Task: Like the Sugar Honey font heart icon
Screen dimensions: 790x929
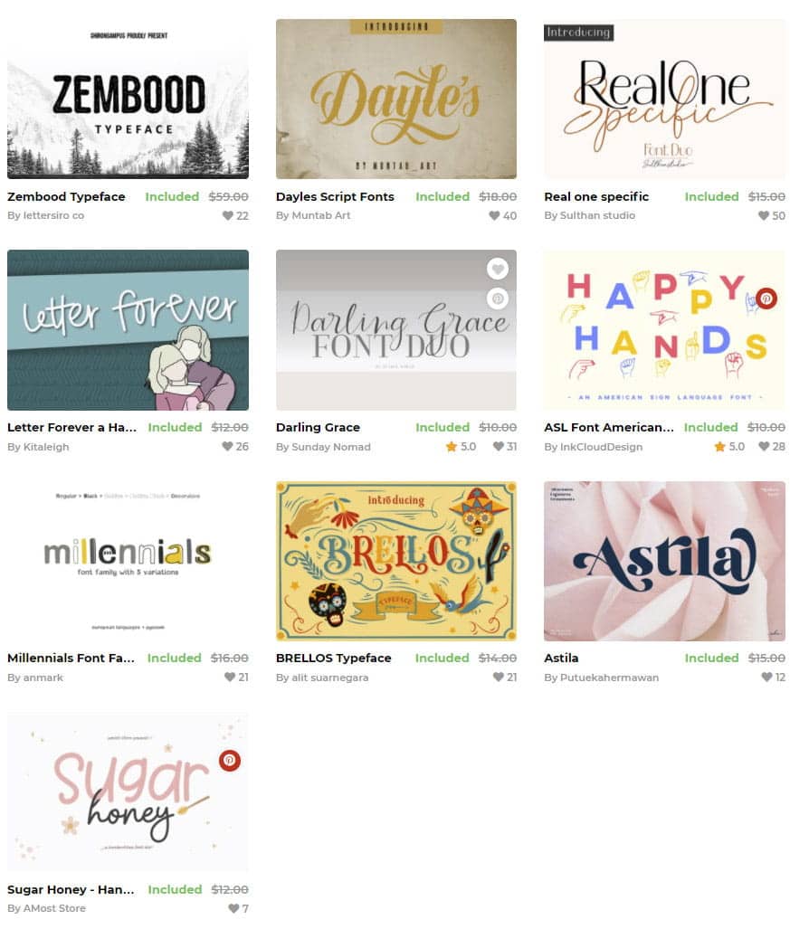Action: (234, 908)
